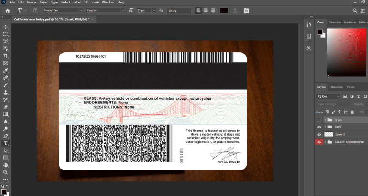Hide the SELECT BACKGROUND group
Viewport: 368px width, 196px height.
pos(319,142)
